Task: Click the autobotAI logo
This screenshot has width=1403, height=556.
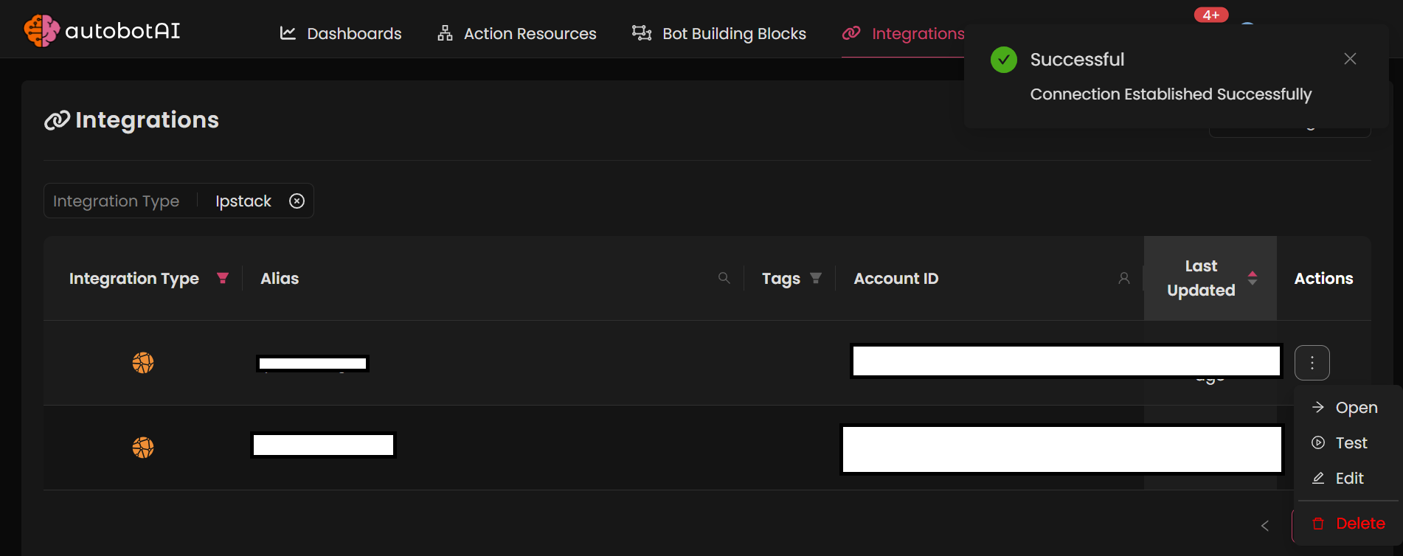Action: pos(102,31)
